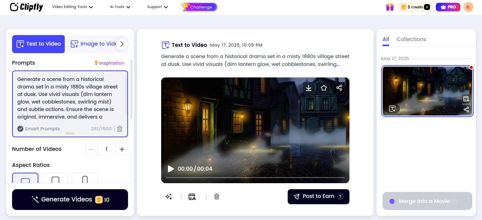This screenshot has width=482, height=220.
Task: Clear the prompt with the trash icon
Action: pyautogui.click(x=120, y=129)
